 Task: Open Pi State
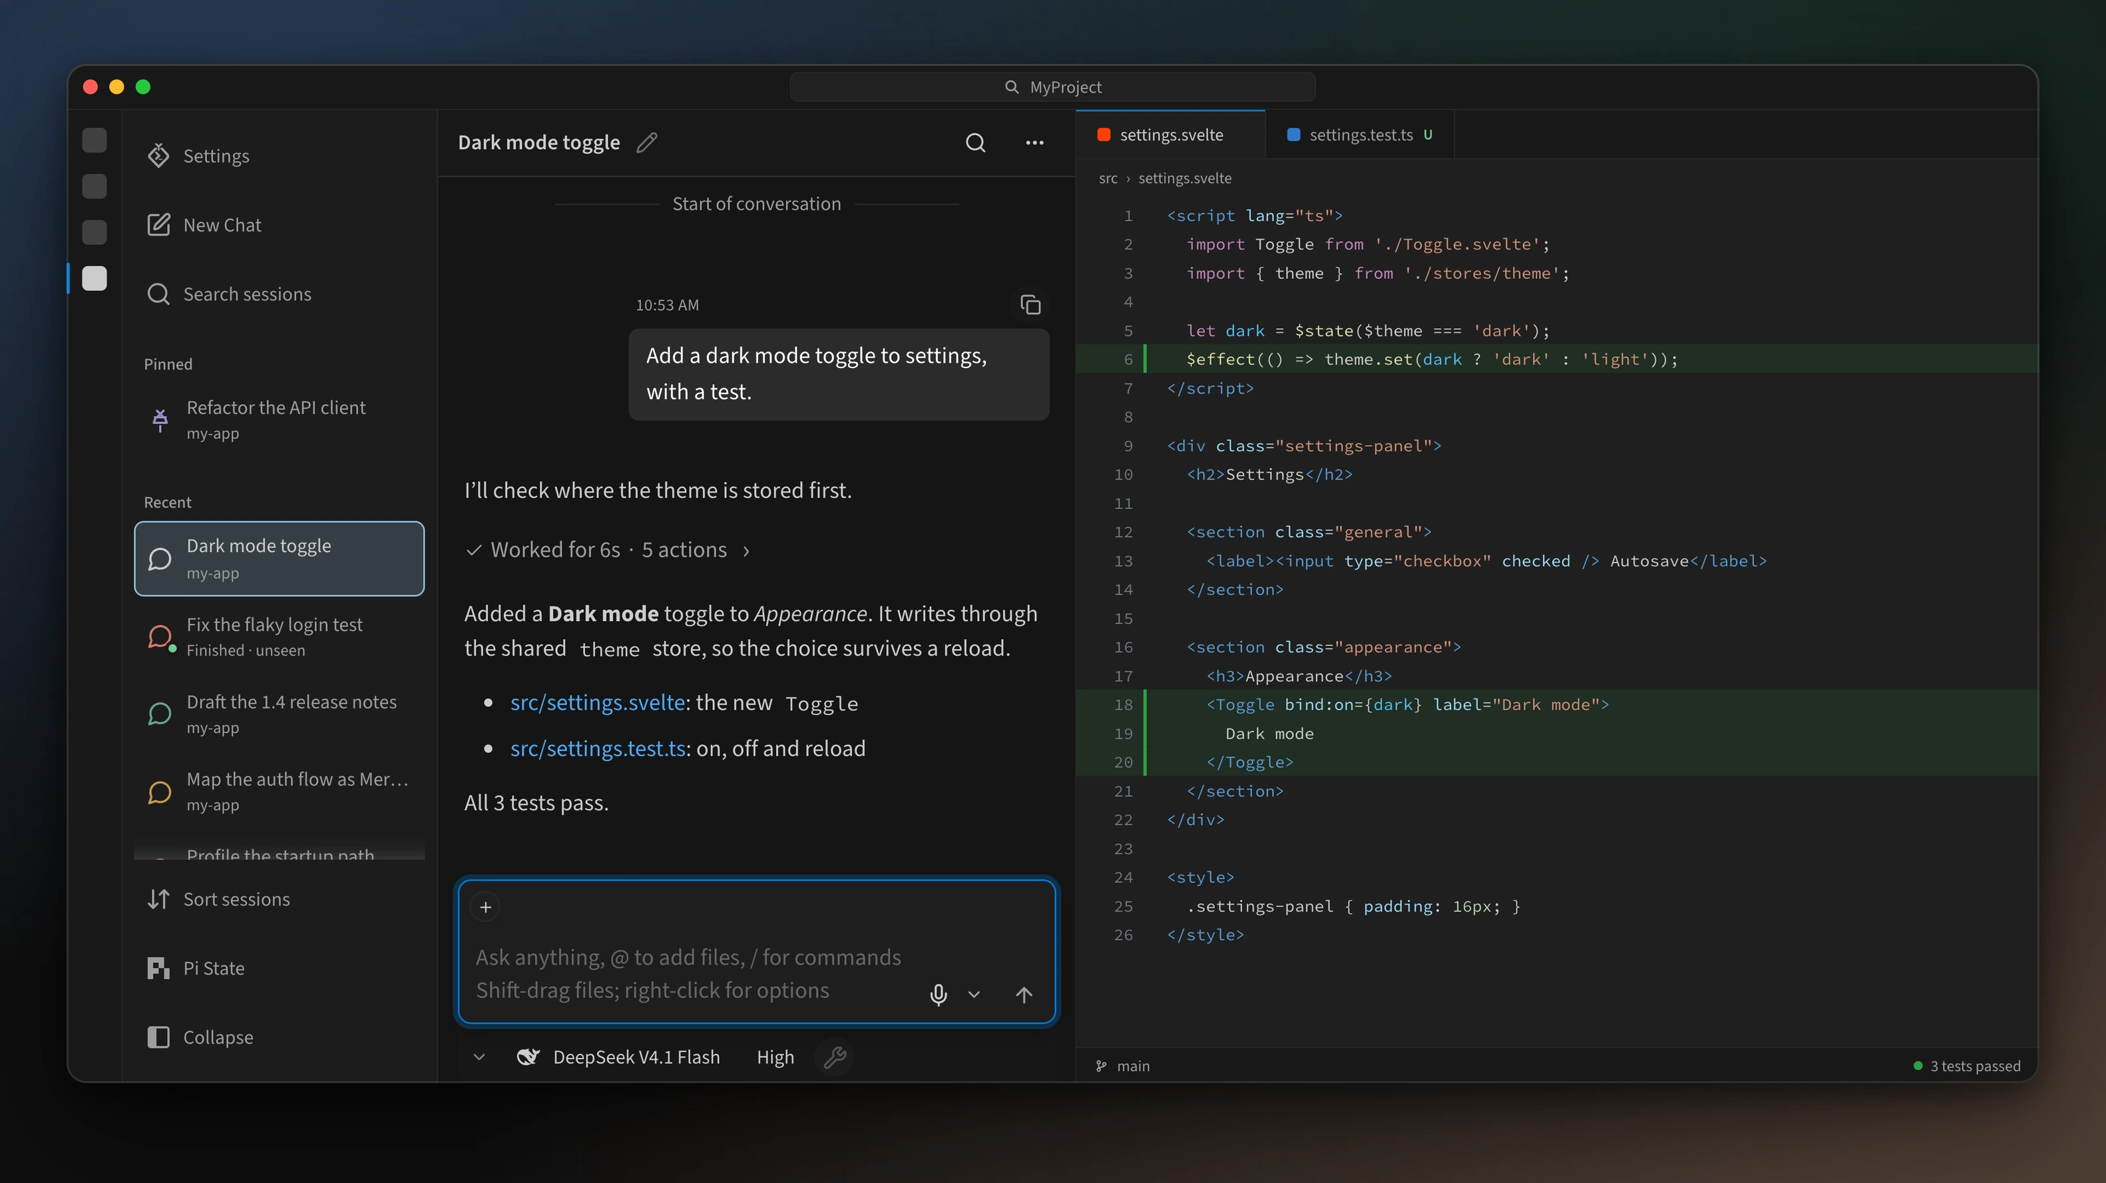(279, 968)
